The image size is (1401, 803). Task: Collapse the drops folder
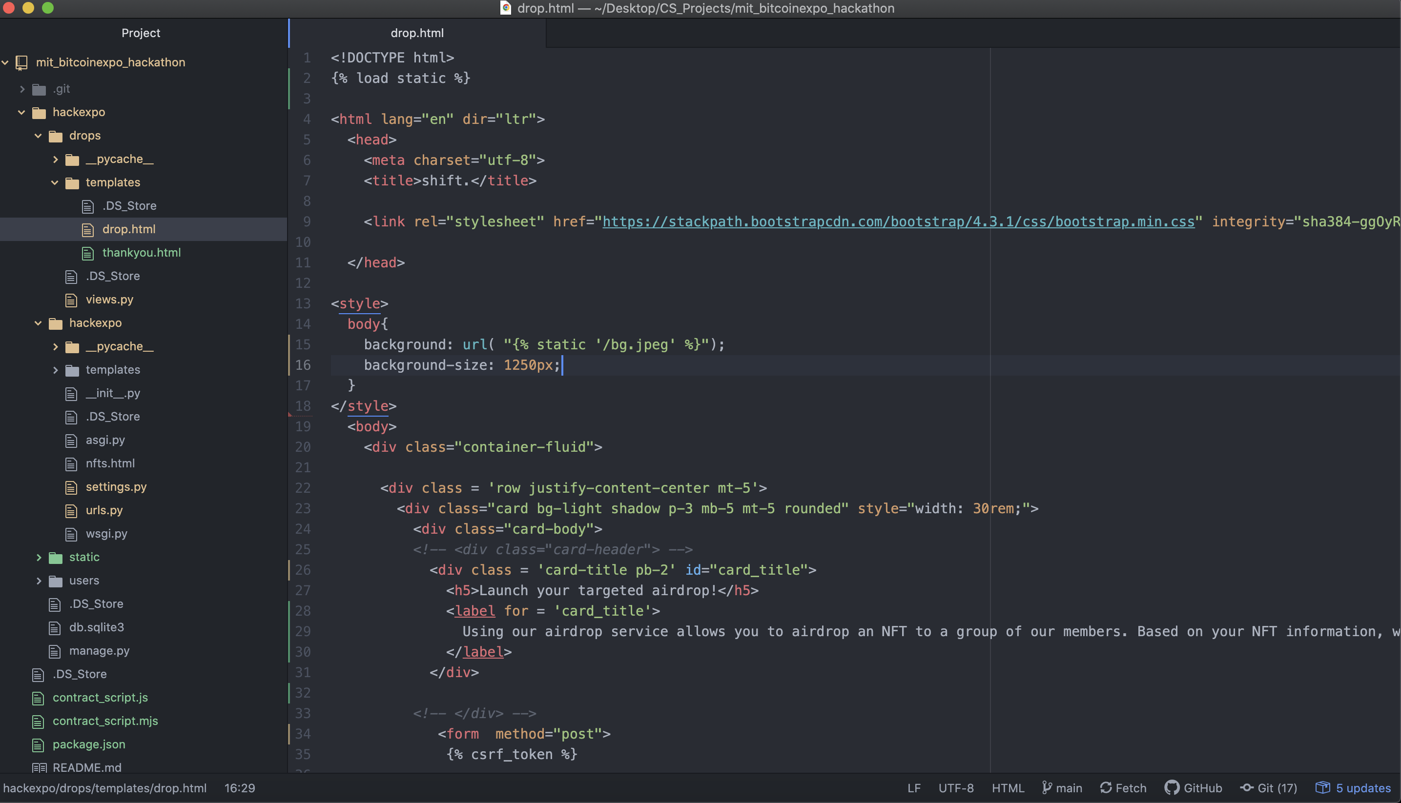38,136
